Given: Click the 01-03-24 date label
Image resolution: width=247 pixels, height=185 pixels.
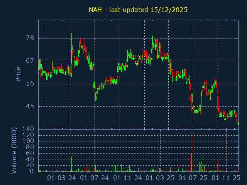Looking at the screenshot, I should 62,178.
